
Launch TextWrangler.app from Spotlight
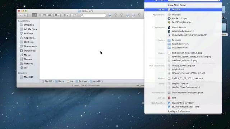coord(181,22)
